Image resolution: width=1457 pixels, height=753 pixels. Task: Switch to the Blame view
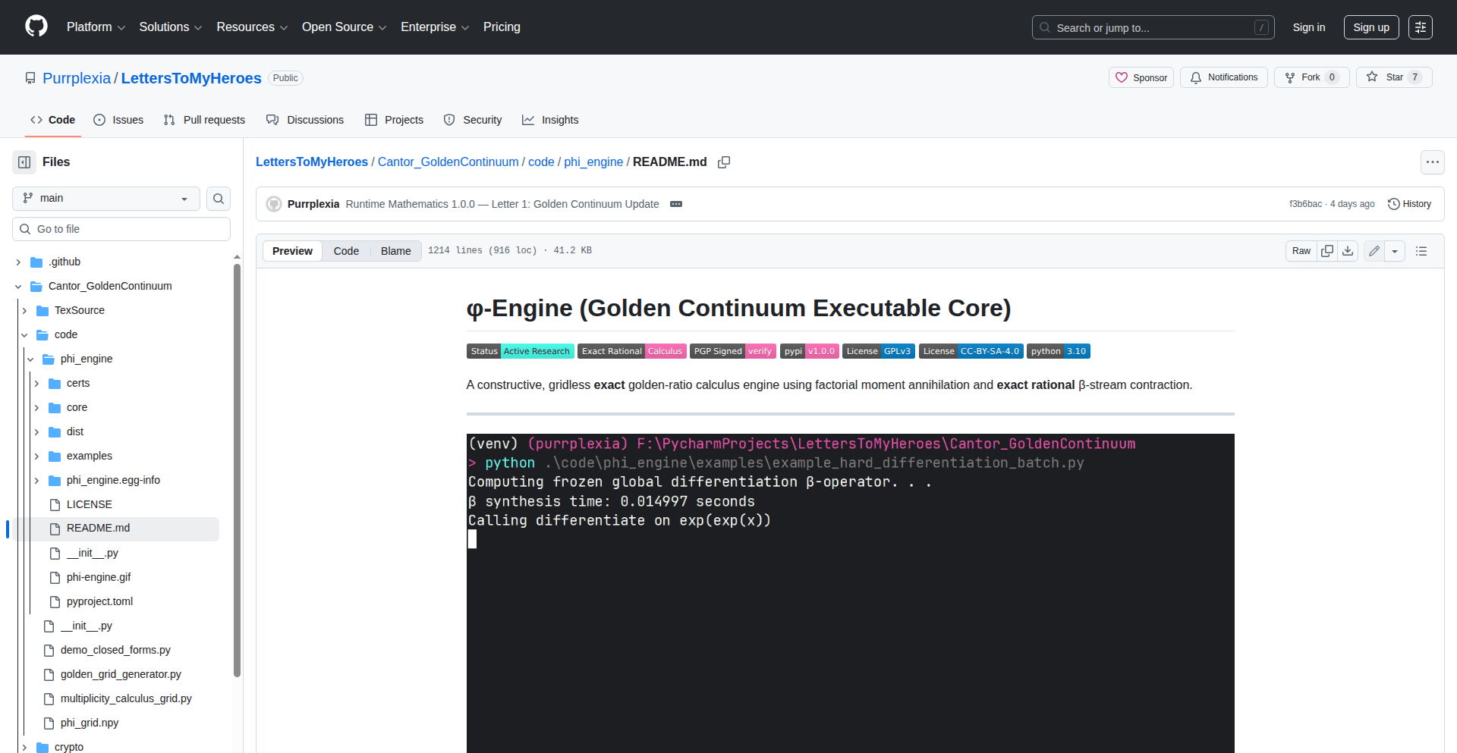click(x=395, y=251)
